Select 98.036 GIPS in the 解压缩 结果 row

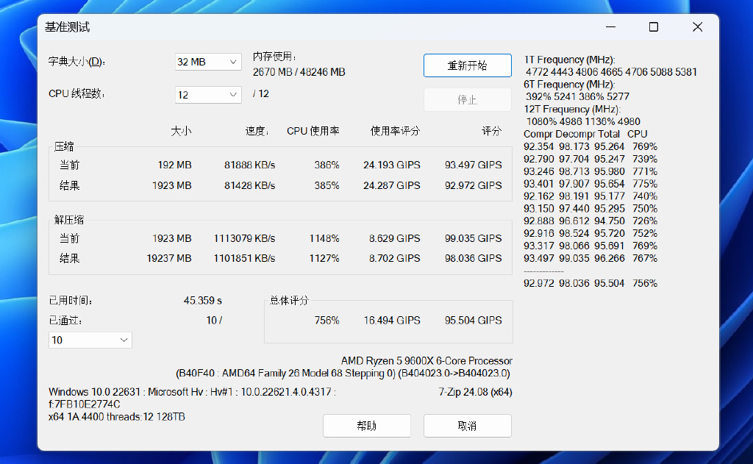pyautogui.click(x=474, y=258)
